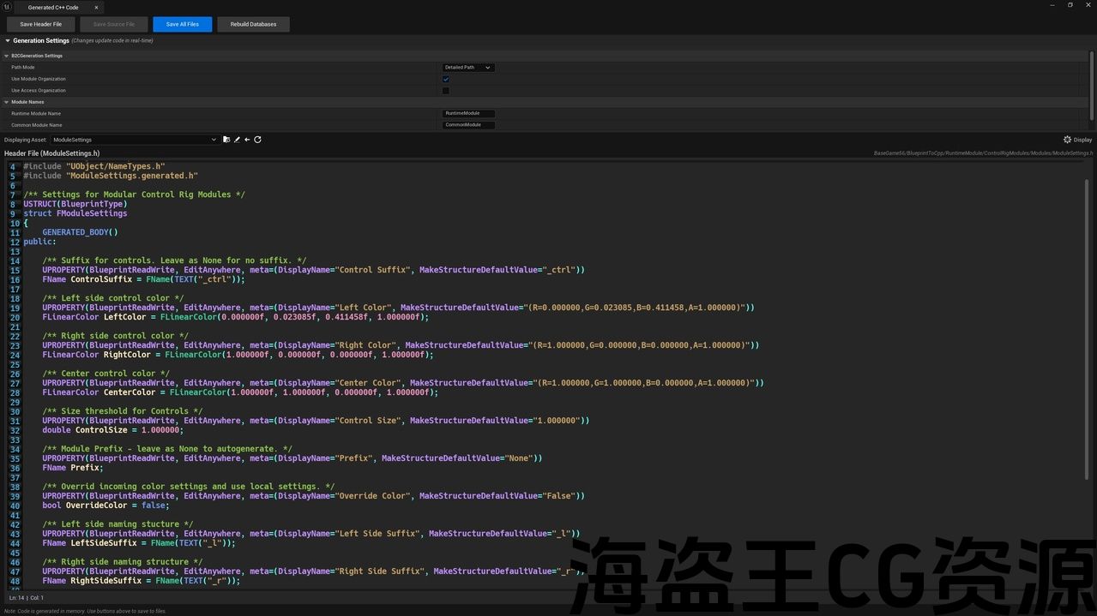Click the Rebuild Databases button
Image resolution: width=1097 pixels, height=616 pixels.
click(253, 24)
